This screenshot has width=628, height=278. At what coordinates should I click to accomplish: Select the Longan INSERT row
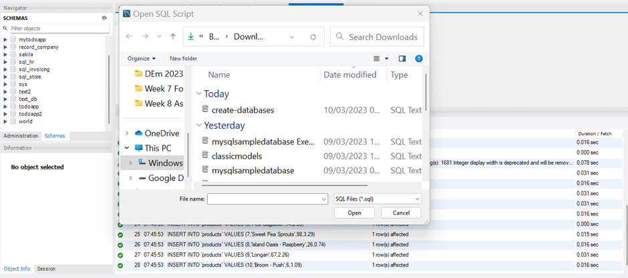[x=369, y=255]
